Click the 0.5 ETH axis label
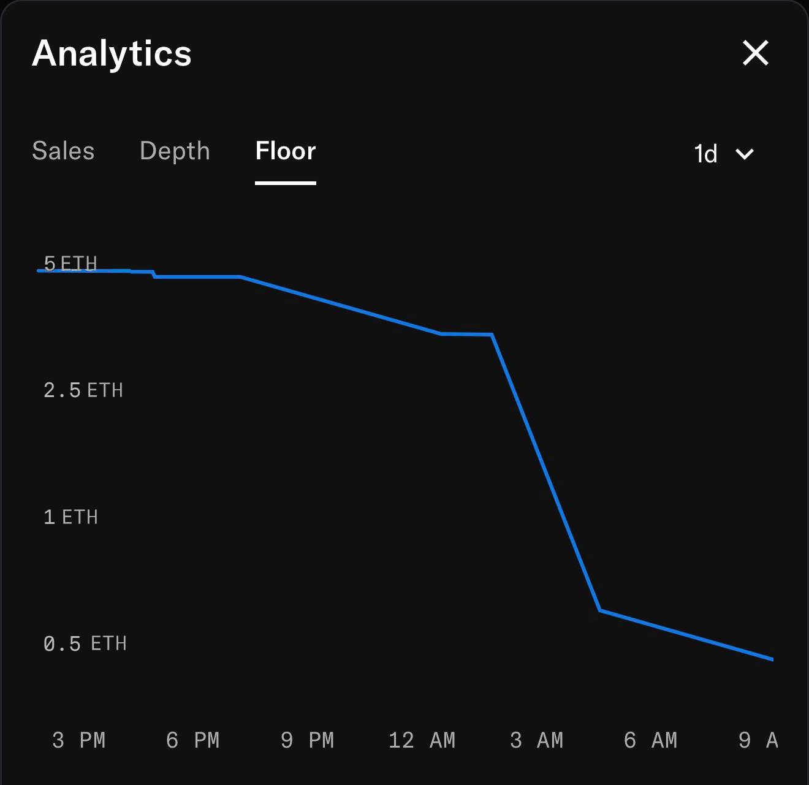 click(85, 644)
